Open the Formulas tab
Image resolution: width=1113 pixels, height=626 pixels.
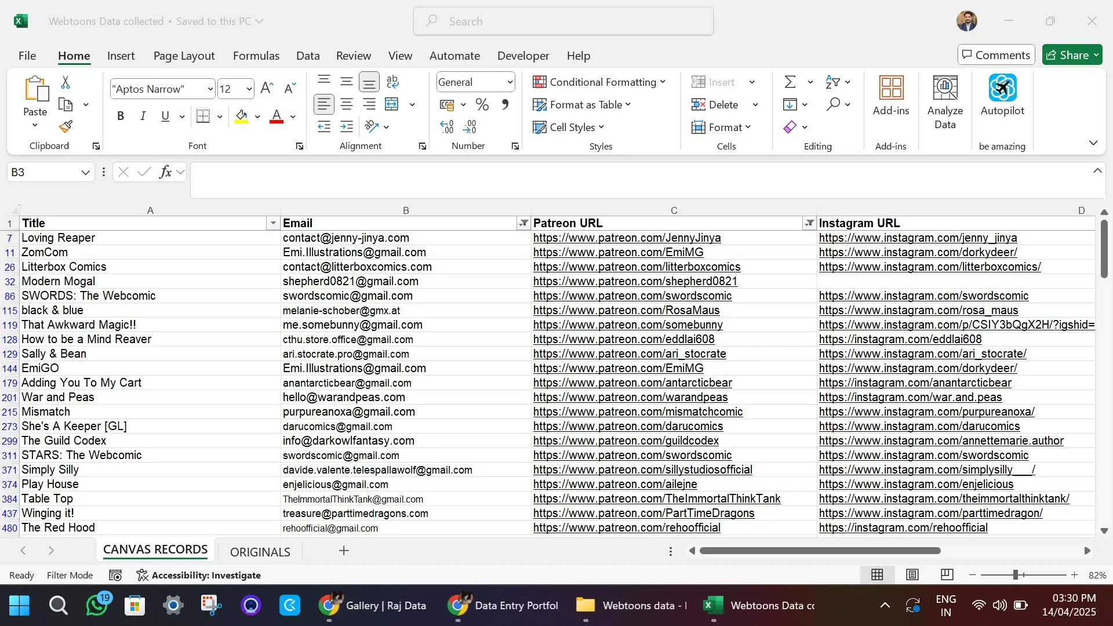[x=256, y=56]
